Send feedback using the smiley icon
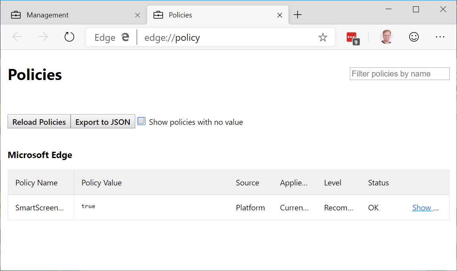This screenshot has width=457, height=271. pos(414,37)
